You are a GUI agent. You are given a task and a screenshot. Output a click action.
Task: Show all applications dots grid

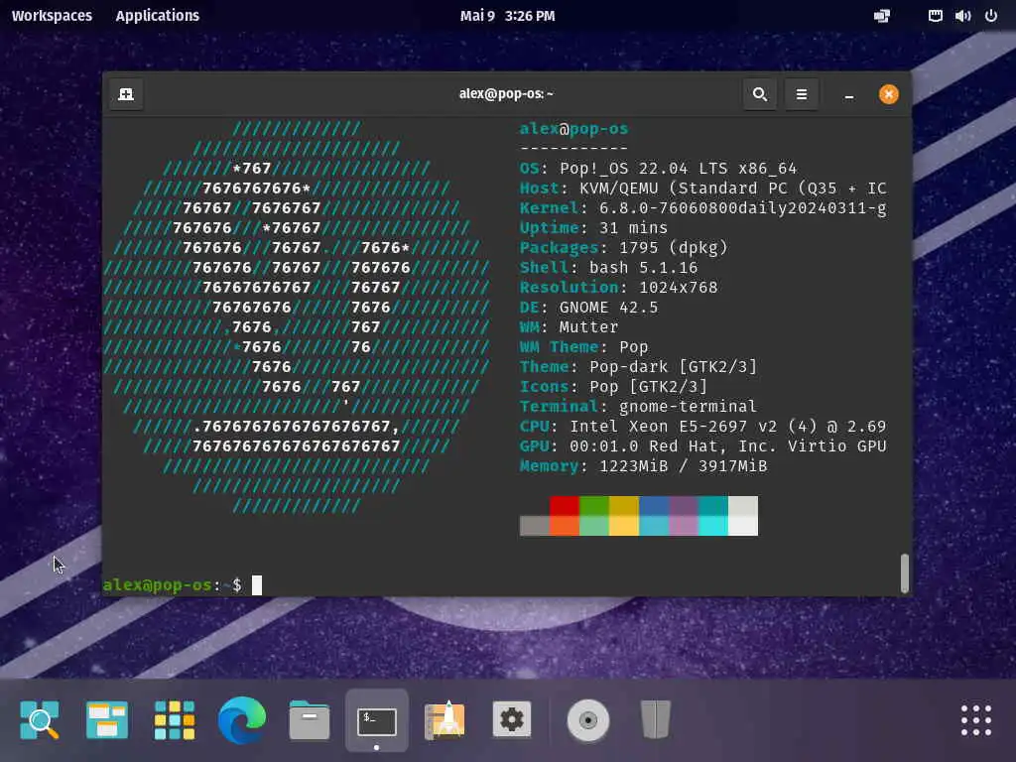click(976, 720)
